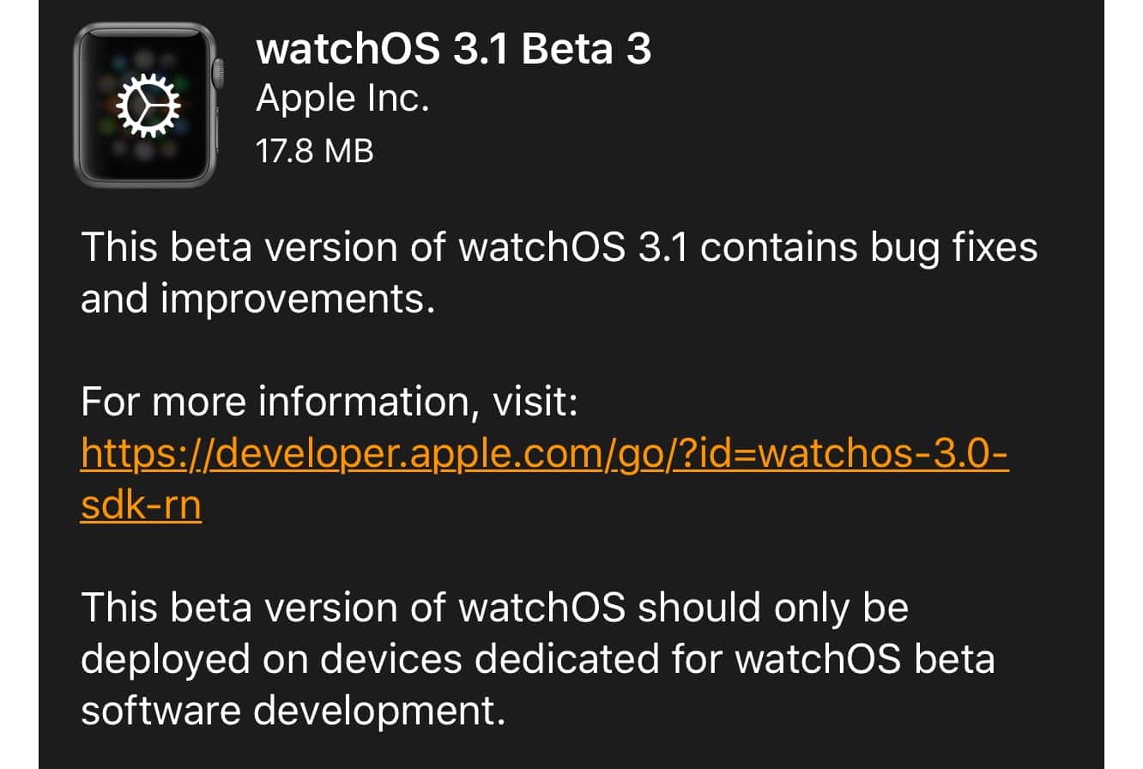The width and height of the screenshot is (1143, 769).
Task: Click the 'contains bug fixes' description line
Action: 868,249
